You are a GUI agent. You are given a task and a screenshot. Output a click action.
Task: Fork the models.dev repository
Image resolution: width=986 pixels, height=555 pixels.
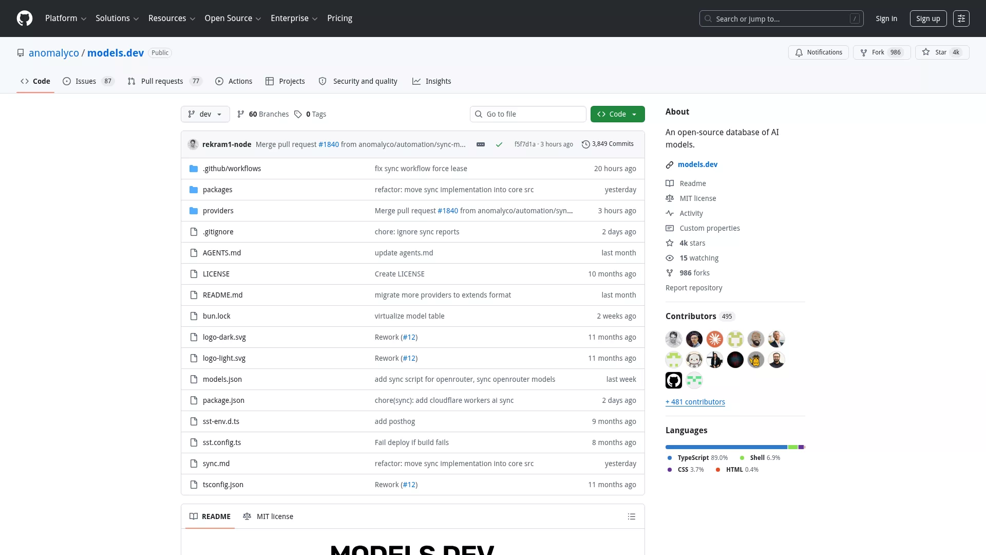(x=881, y=52)
